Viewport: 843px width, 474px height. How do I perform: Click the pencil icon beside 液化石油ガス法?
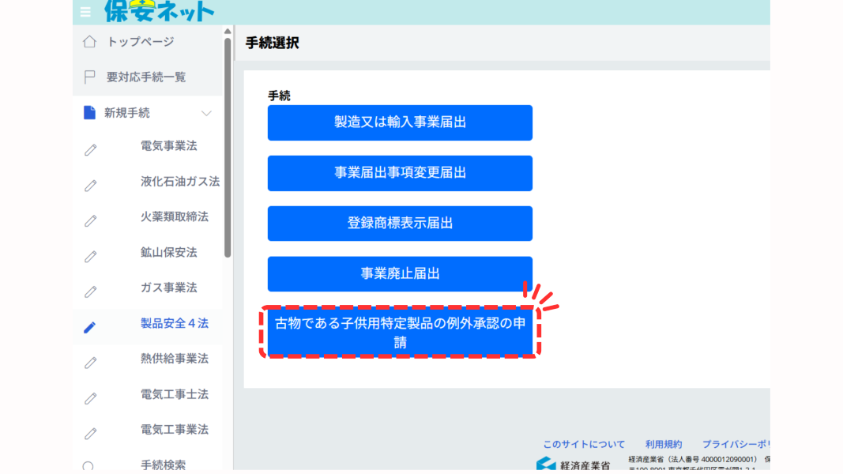coord(90,185)
